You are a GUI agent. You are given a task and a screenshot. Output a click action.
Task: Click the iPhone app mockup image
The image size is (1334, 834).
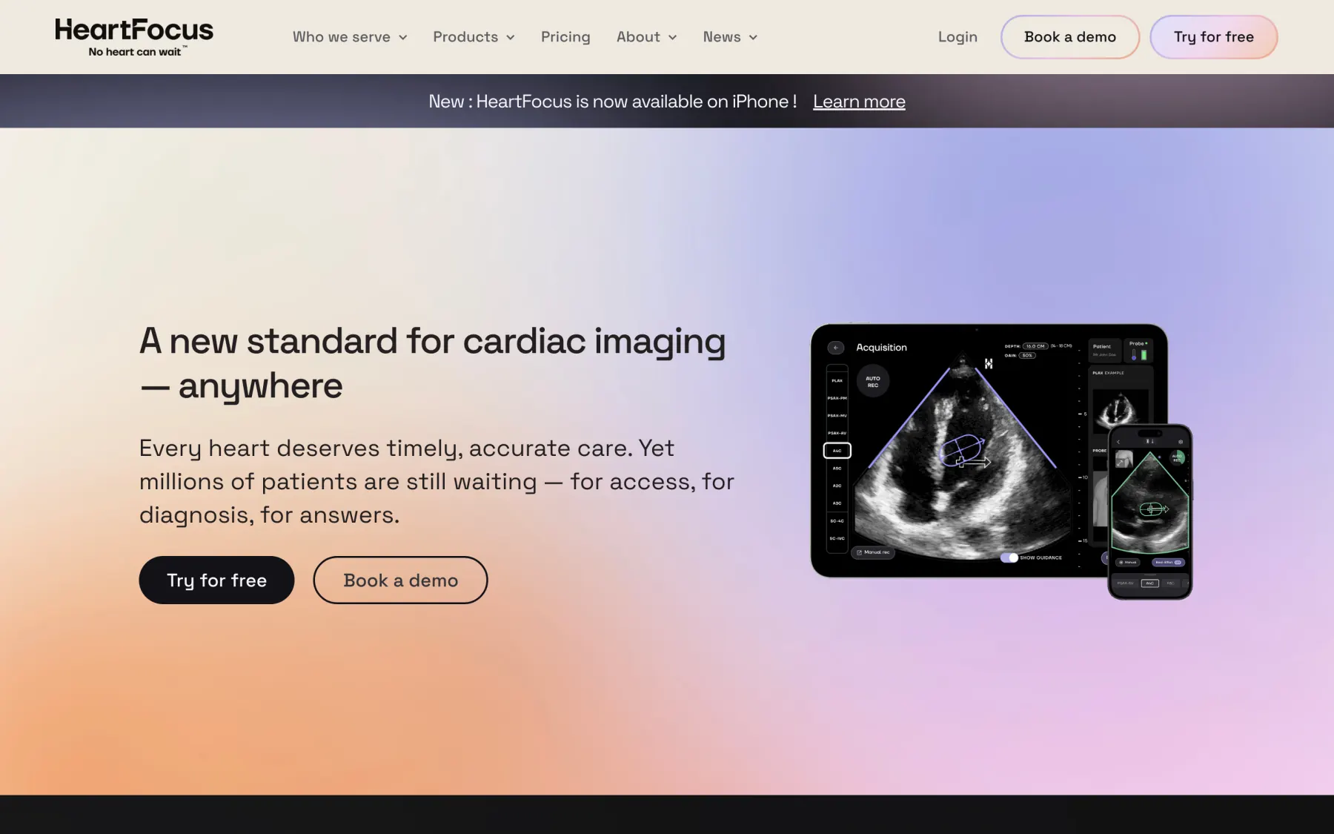click(x=1149, y=512)
